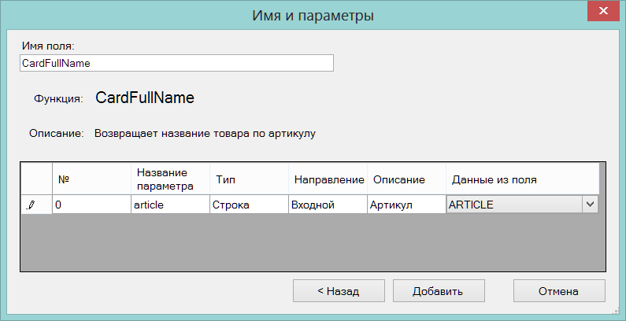Click the Отмена button
Image resolution: width=626 pixels, height=321 pixels.
pos(559,290)
